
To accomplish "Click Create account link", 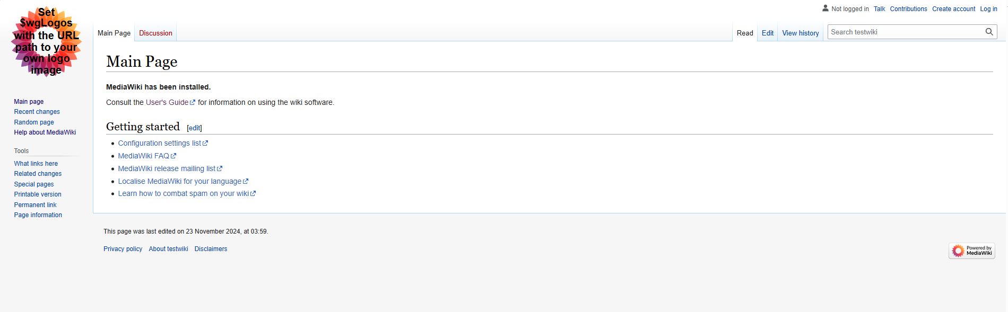I will tap(953, 9).
